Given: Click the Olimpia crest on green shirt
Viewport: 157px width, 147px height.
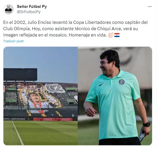Looking at the screenshot, I should point(121,82).
